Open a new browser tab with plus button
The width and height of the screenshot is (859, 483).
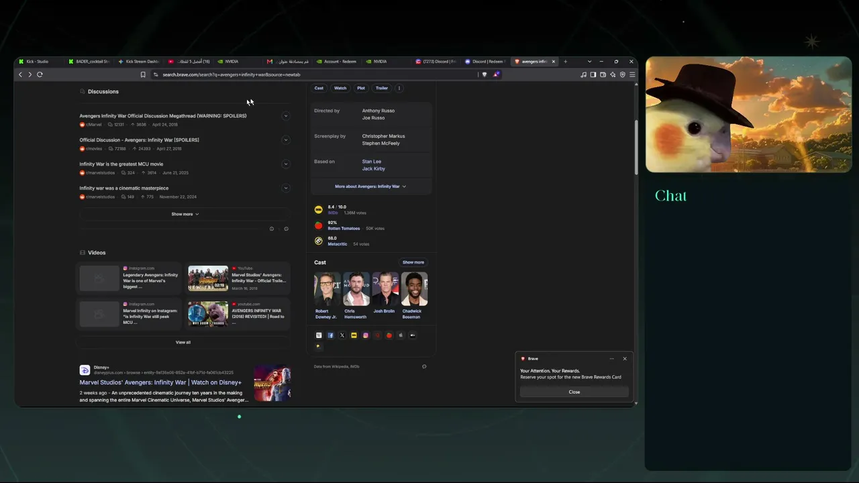(x=565, y=62)
